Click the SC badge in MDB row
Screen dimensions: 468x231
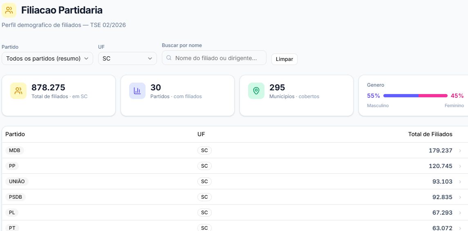[x=204, y=150]
